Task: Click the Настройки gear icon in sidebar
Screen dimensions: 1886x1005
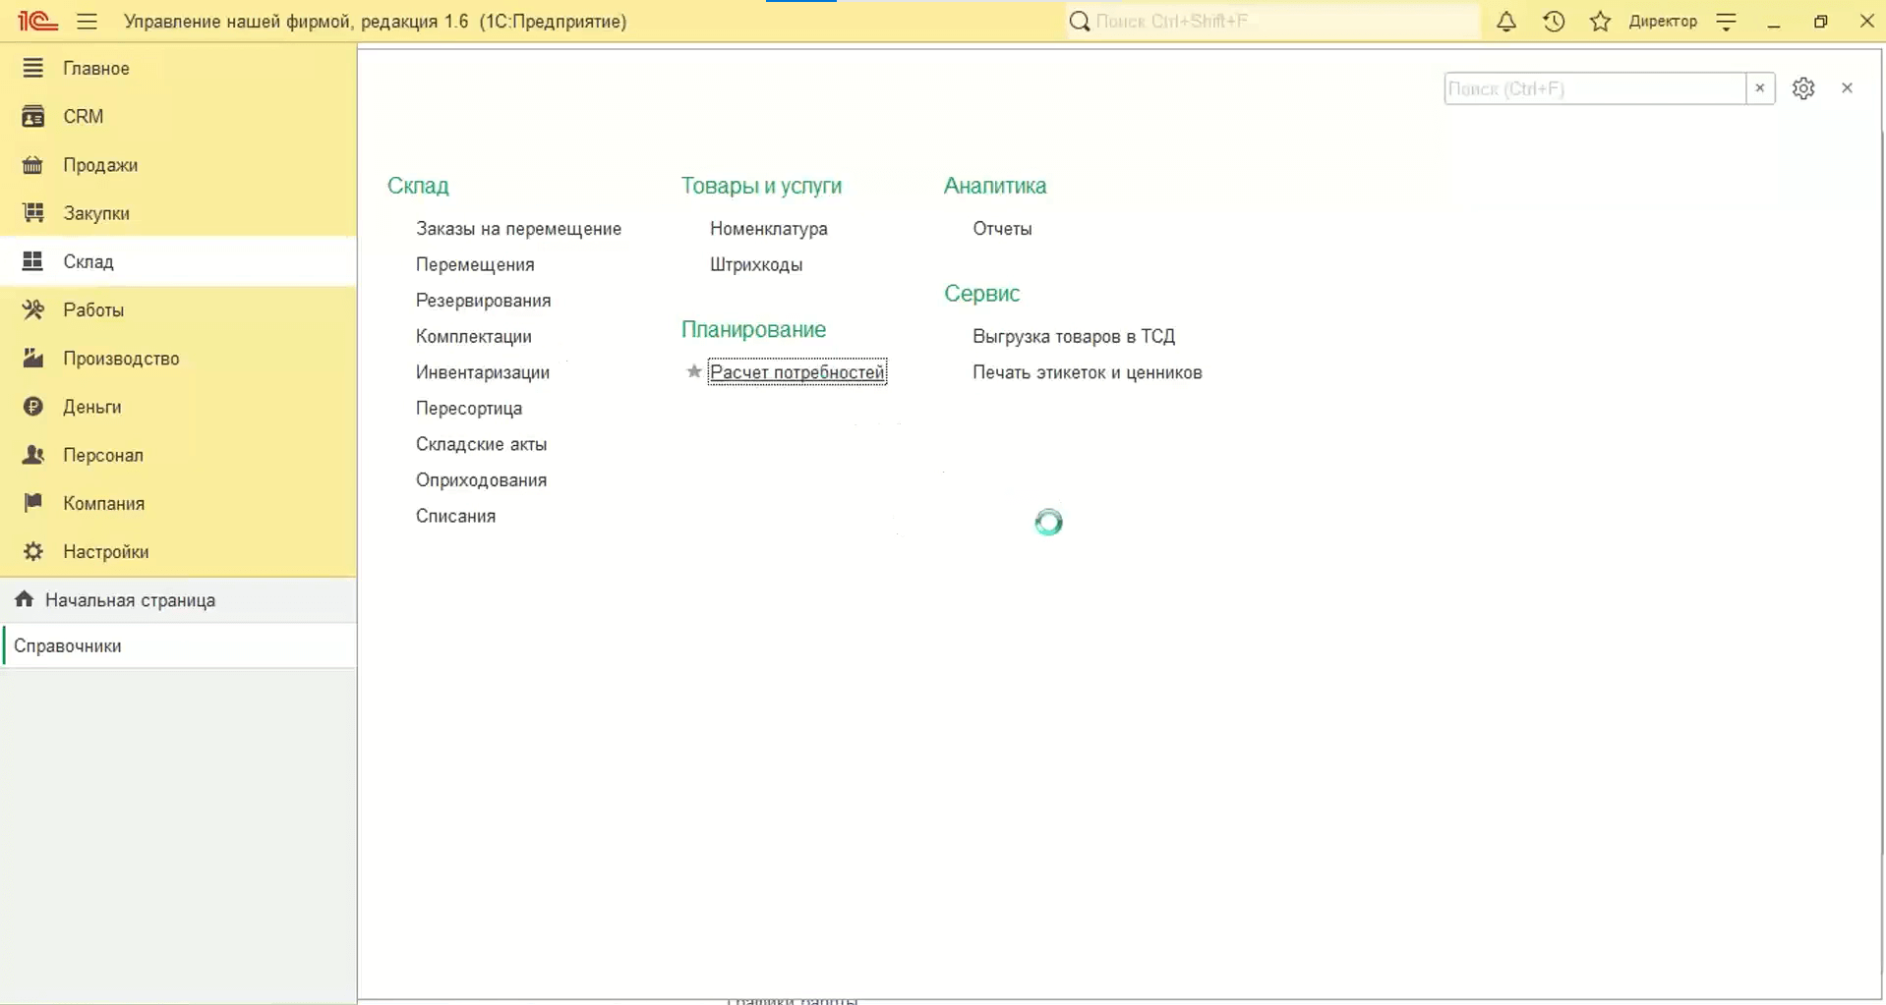Action: pyautogui.click(x=33, y=551)
